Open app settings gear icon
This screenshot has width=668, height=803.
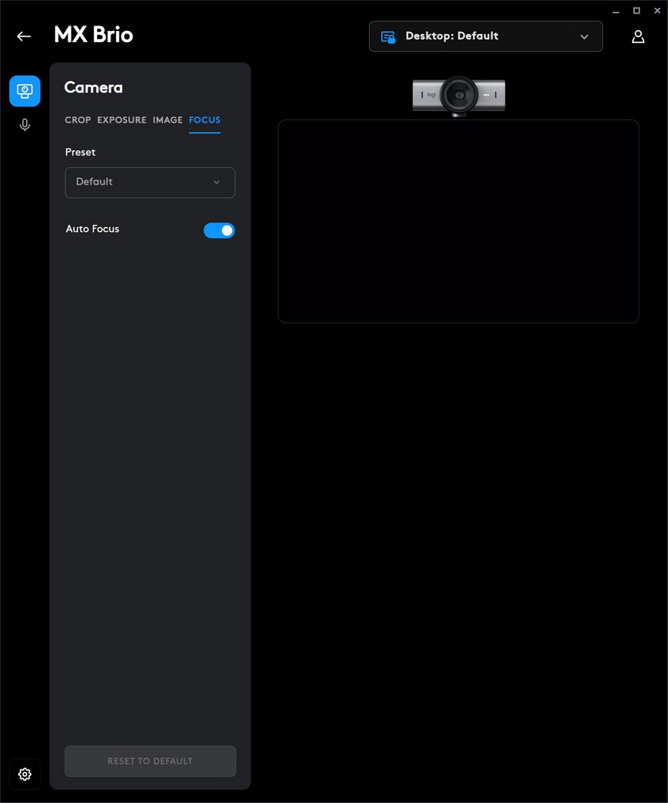pyautogui.click(x=25, y=774)
